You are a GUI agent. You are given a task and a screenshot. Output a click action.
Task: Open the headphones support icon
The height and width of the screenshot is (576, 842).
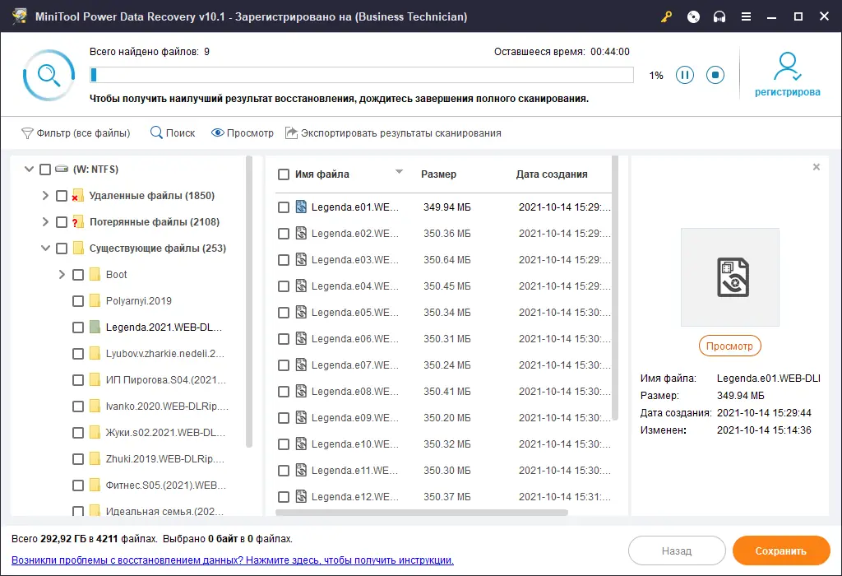(x=719, y=16)
